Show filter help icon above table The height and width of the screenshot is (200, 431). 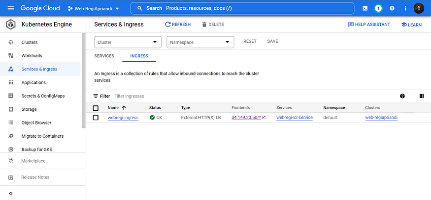tap(402, 96)
